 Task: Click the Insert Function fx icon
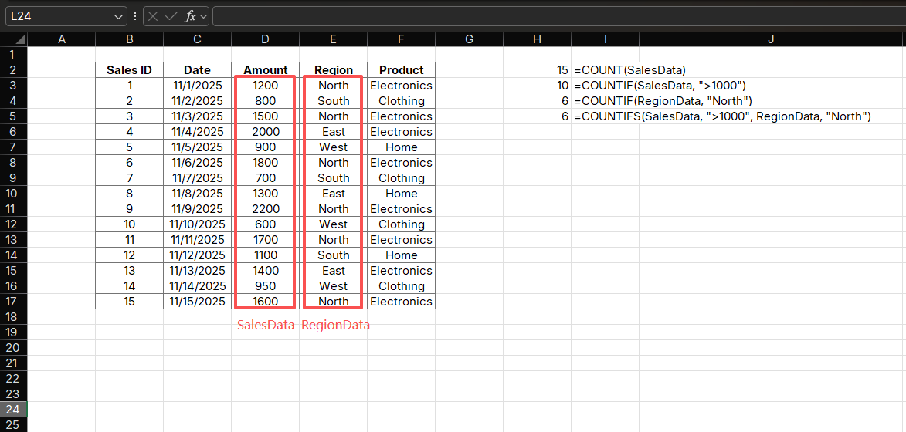(x=190, y=16)
